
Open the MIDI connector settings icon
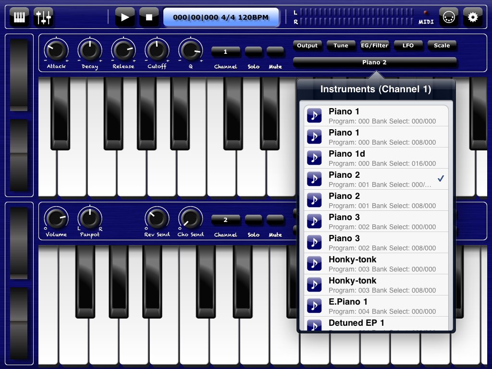tap(448, 17)
